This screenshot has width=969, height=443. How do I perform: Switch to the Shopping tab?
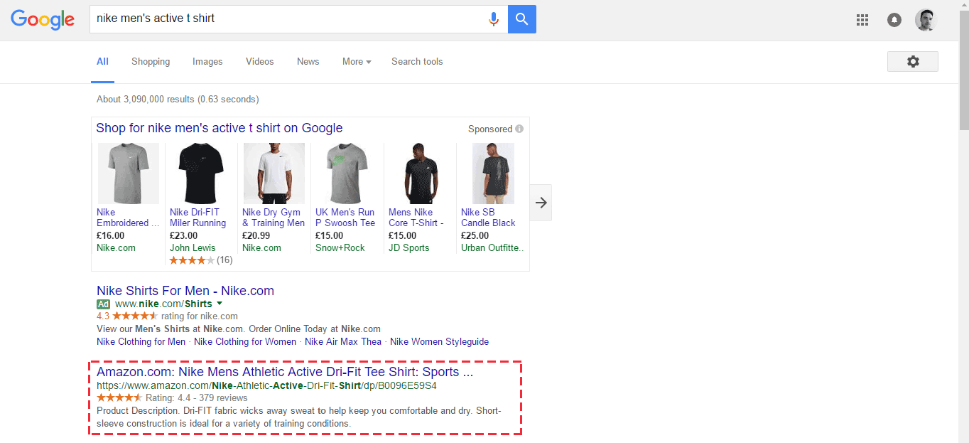[150, 62]
